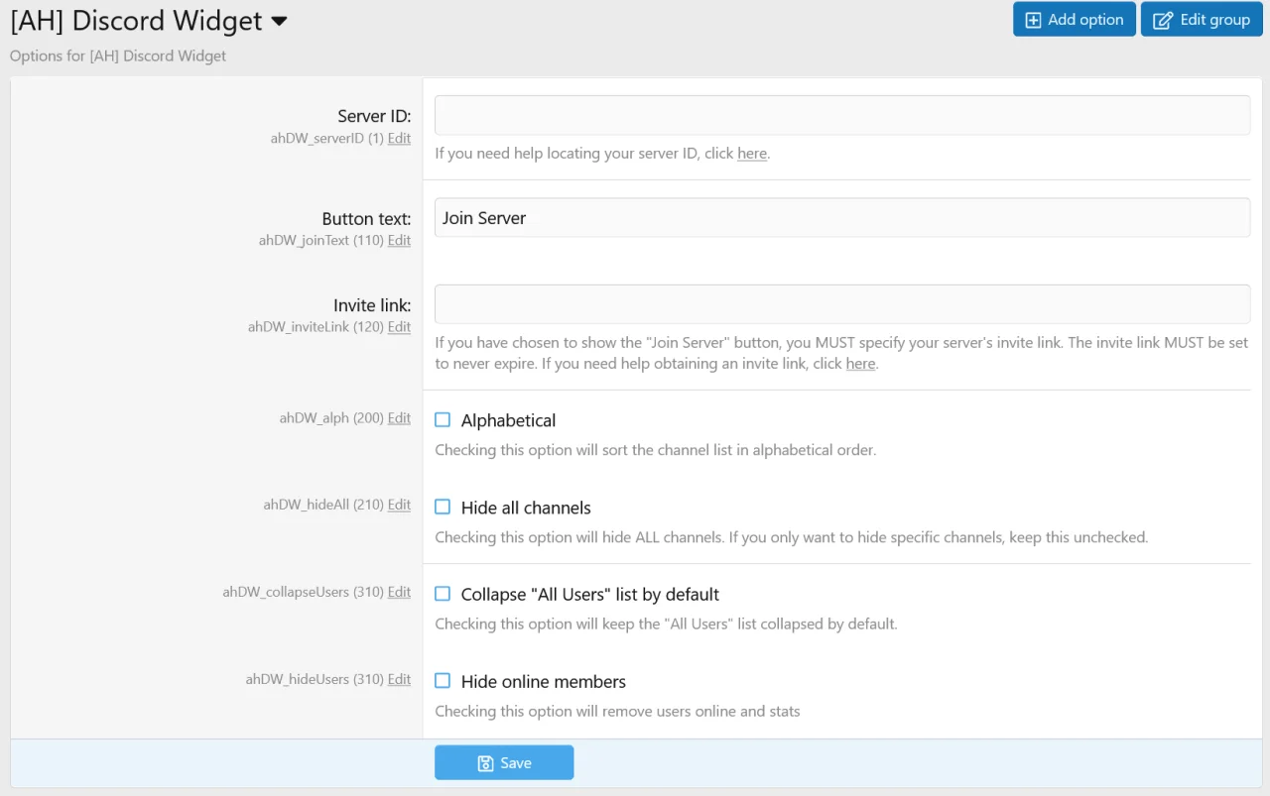Focus the Server ID input field
This screenshot has height=796, width=1270.
click(841, 115)
